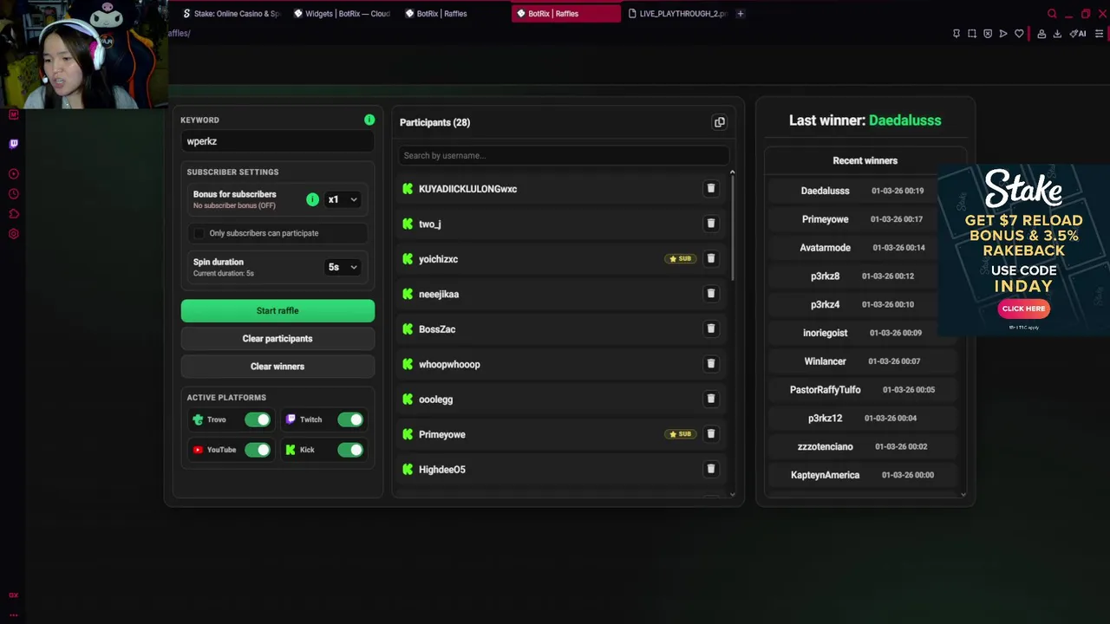The width and height of the screenshot is (1110, 624).
Task: Click zzzotenciano in recent winners
Action: pyautogui.click(x=825, y=447)
